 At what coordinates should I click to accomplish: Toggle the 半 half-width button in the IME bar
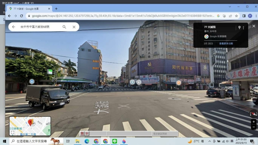point(87,134)
